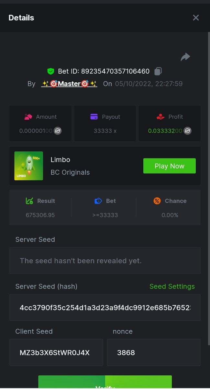210x389 pixels.
Task: Click the orange Chance percent icon
Action: pos(157,201)
